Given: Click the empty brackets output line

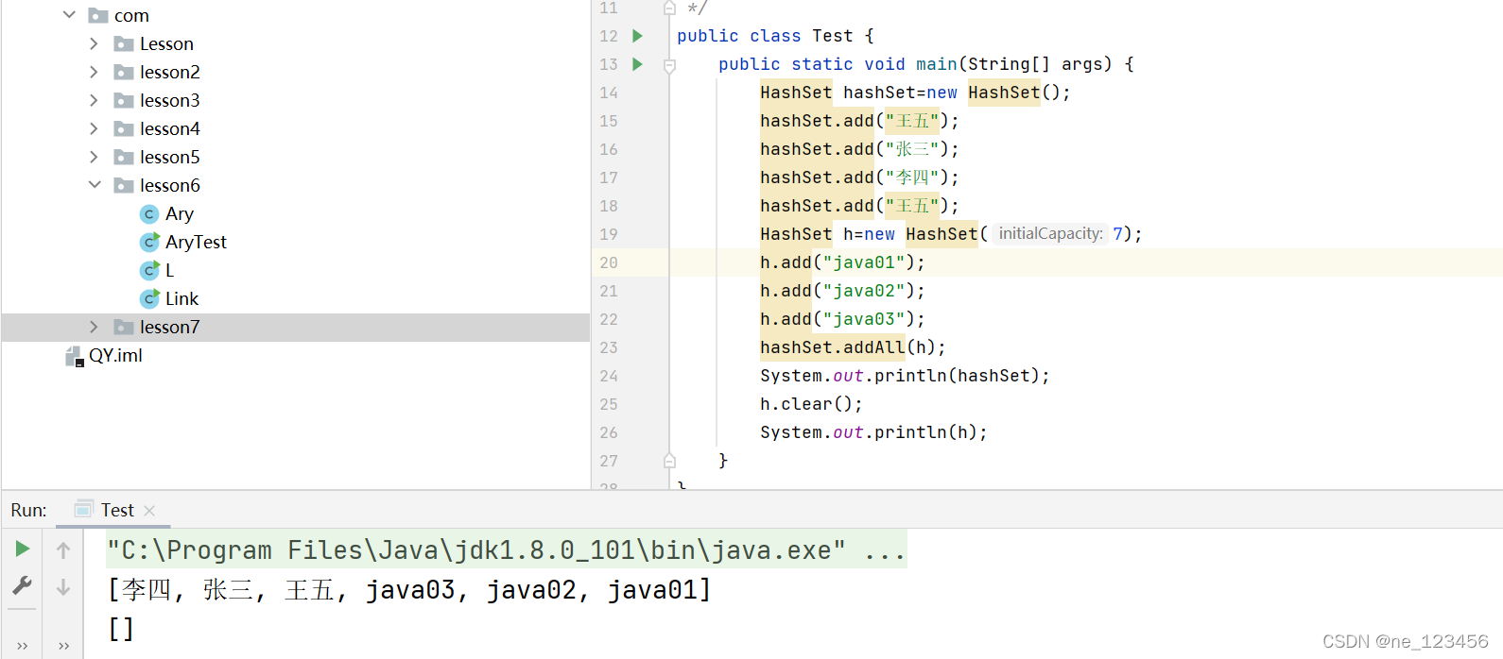Looking at the screenshot, I should click(121, 628).
